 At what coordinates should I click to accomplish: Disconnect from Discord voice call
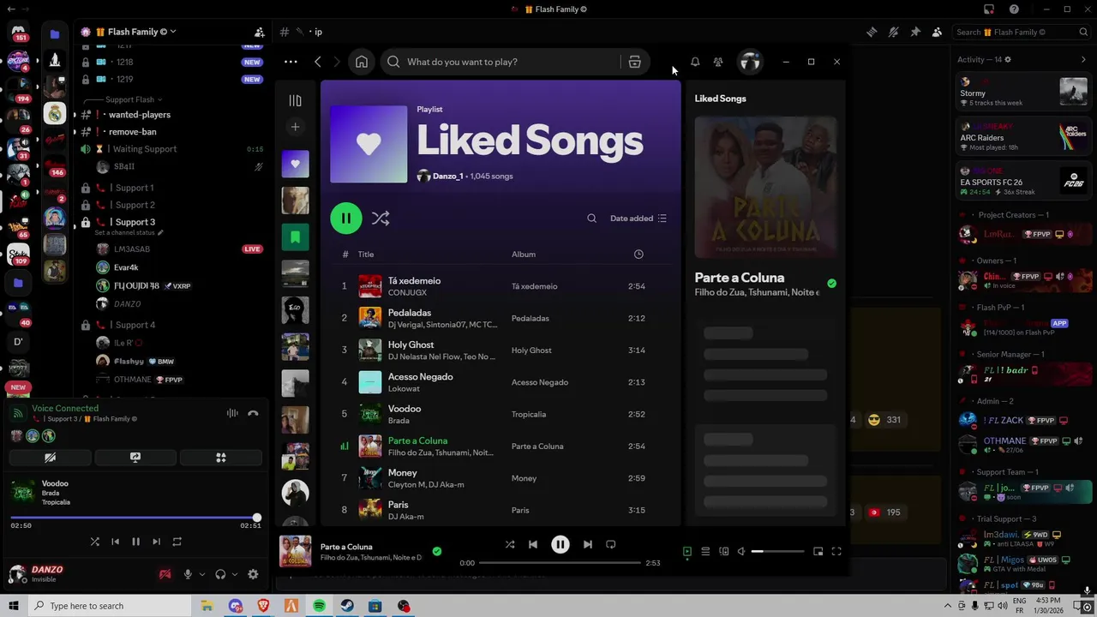[x=253, y=413]
